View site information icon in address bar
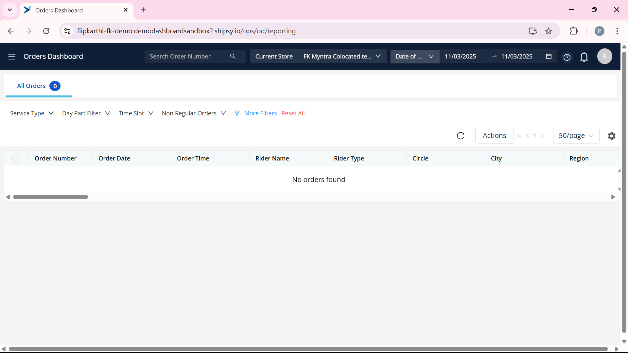628x353 pixels. (67, 31)
